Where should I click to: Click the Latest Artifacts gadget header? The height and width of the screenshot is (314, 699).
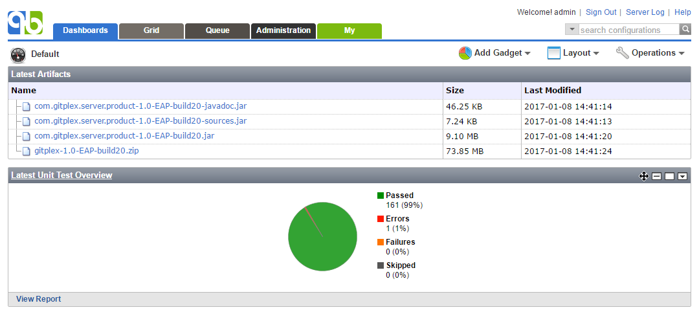(x=349, y=74)
